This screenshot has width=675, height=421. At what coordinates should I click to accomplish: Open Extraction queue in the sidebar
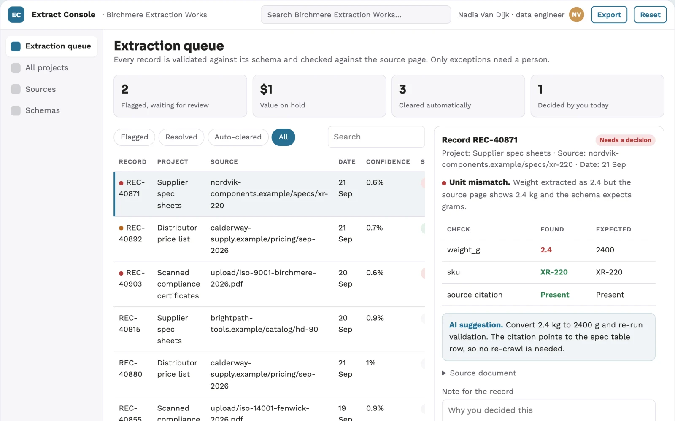(51, 46)
